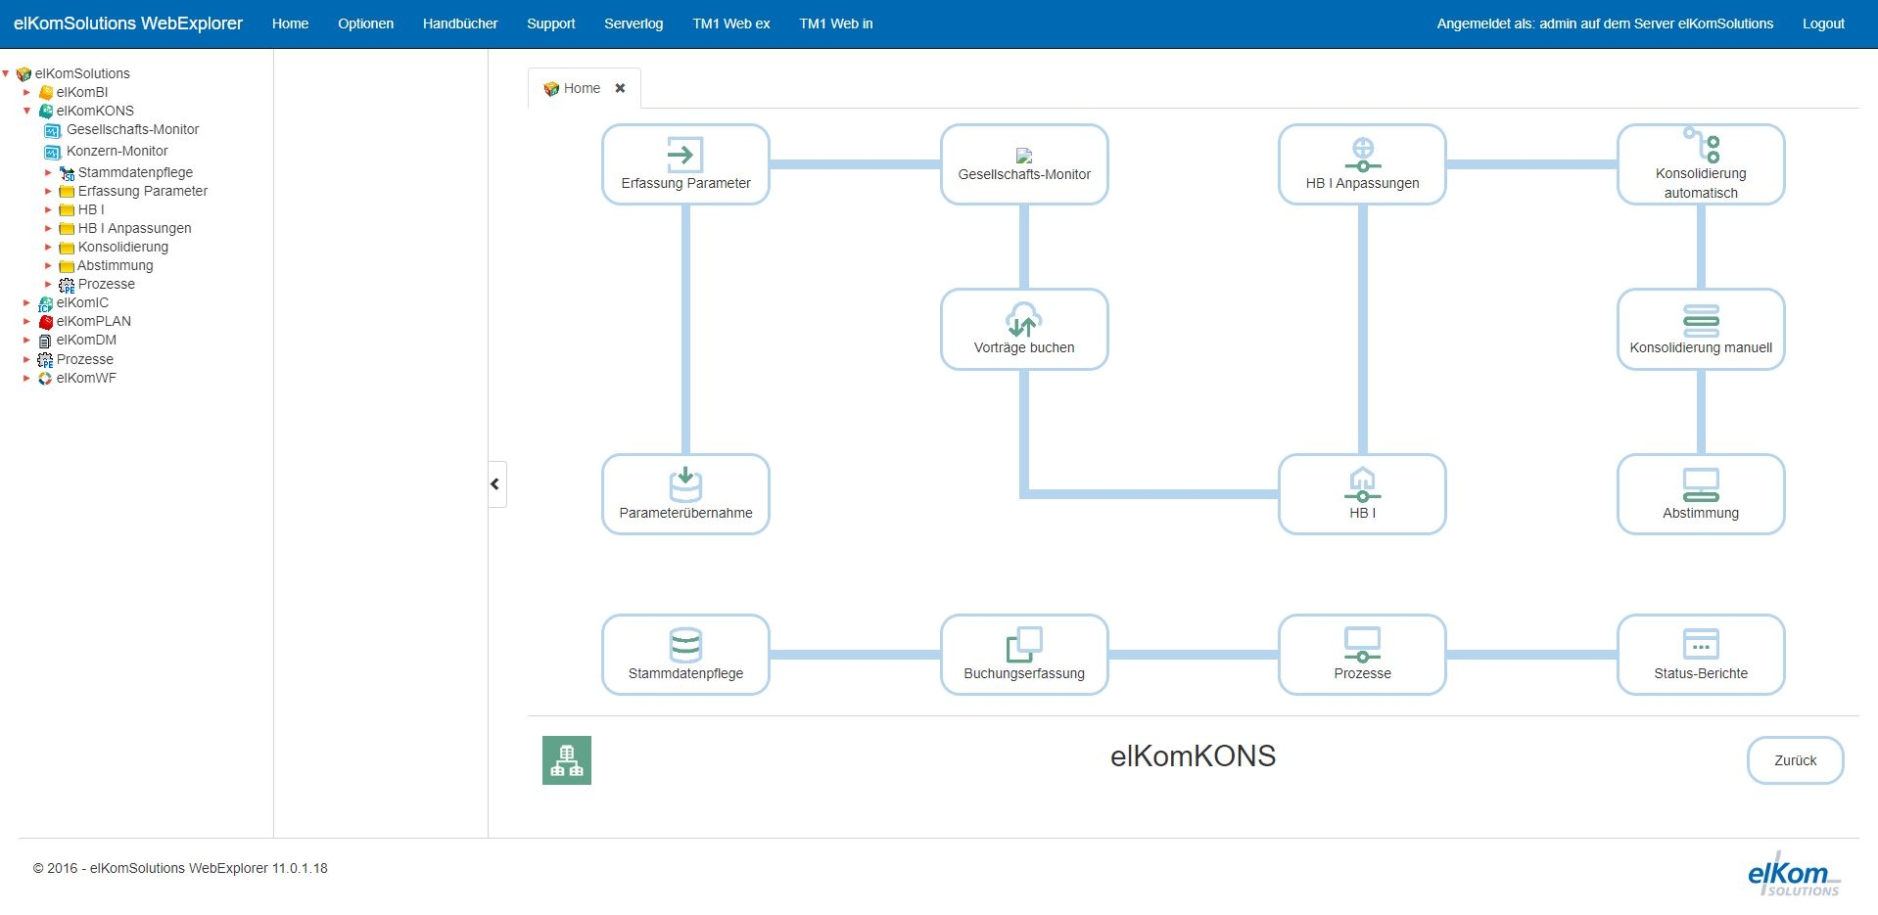Click the HB I house icon in diagram

point(1362,484)
